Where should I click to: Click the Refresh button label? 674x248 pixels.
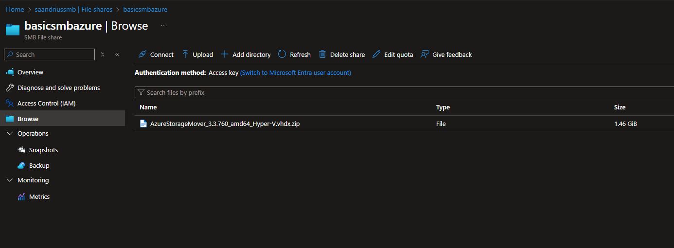pyautogui.click(x=300, y=55)
